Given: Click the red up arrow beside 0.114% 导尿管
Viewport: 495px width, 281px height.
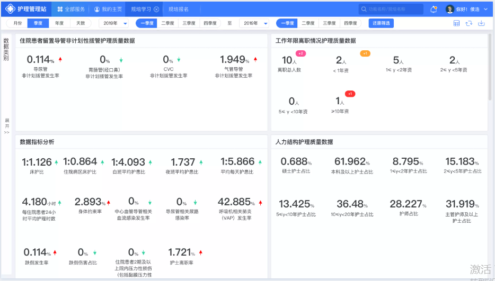Looking at the screenshot, I should [x=60, y=59].
